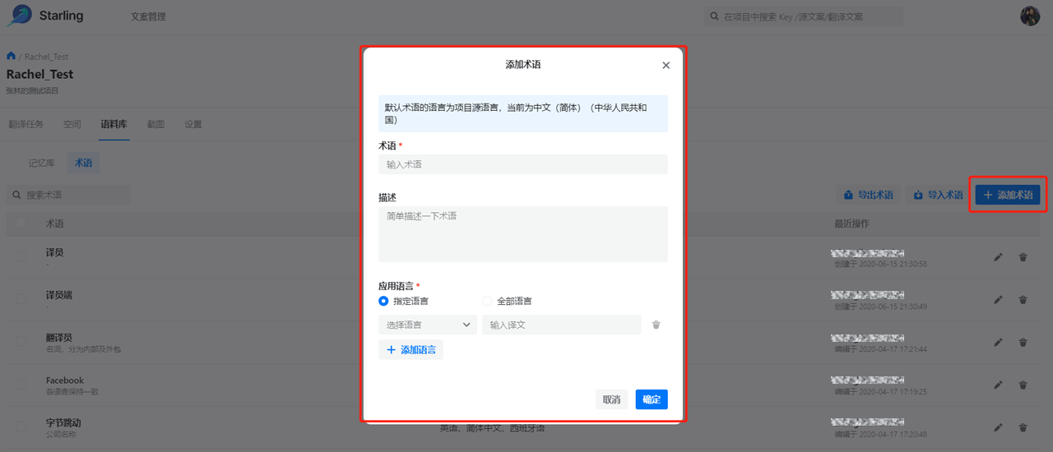Open the user avatar in top right
Screen dimensions: 1053x452
tap(1030, 16)
